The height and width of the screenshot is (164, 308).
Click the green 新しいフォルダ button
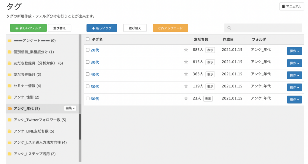(x=28, y=28)
